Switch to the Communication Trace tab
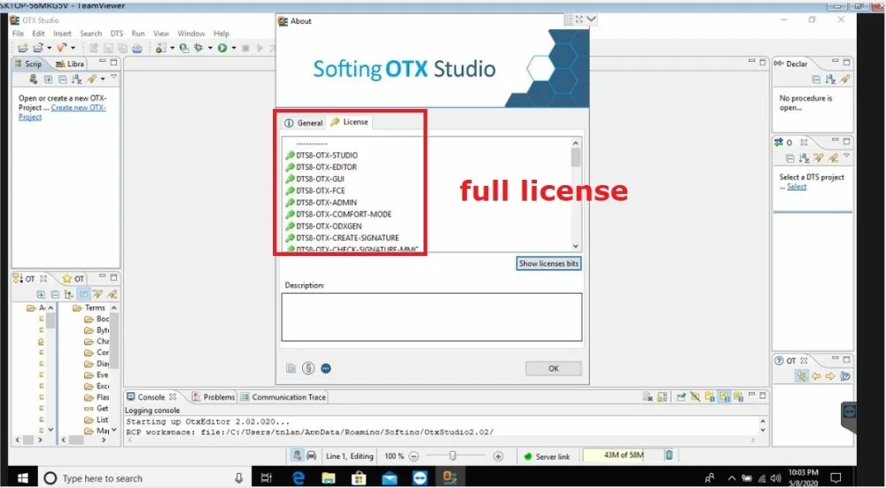This screenshot has height=488, width=886. (x=284, y=397)
